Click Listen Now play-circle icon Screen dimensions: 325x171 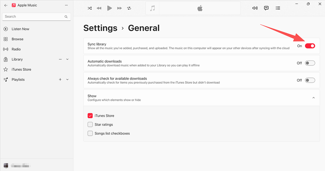coord(6,29)
